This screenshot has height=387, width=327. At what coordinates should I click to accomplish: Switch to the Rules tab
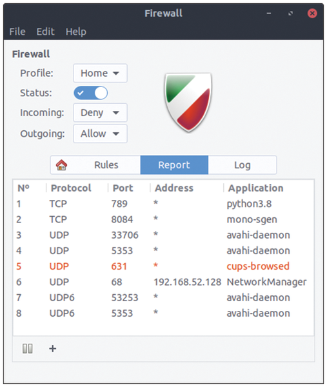click(x=106, y=165)
